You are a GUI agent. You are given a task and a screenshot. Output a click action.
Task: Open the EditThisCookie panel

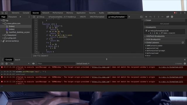point(113,13)
